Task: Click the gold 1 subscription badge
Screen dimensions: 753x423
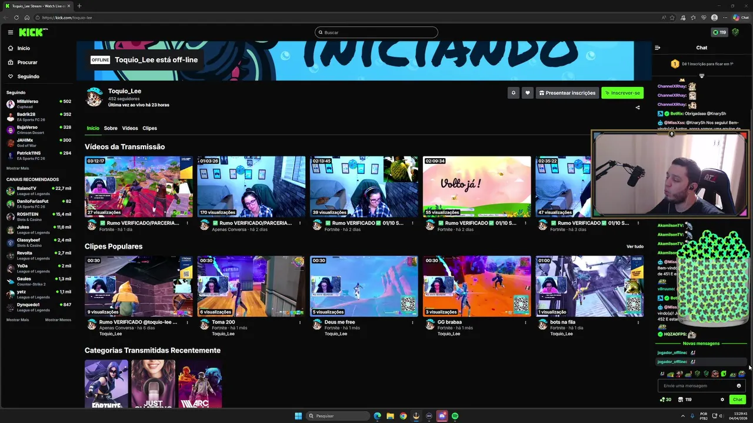Action: coord(675,63)
